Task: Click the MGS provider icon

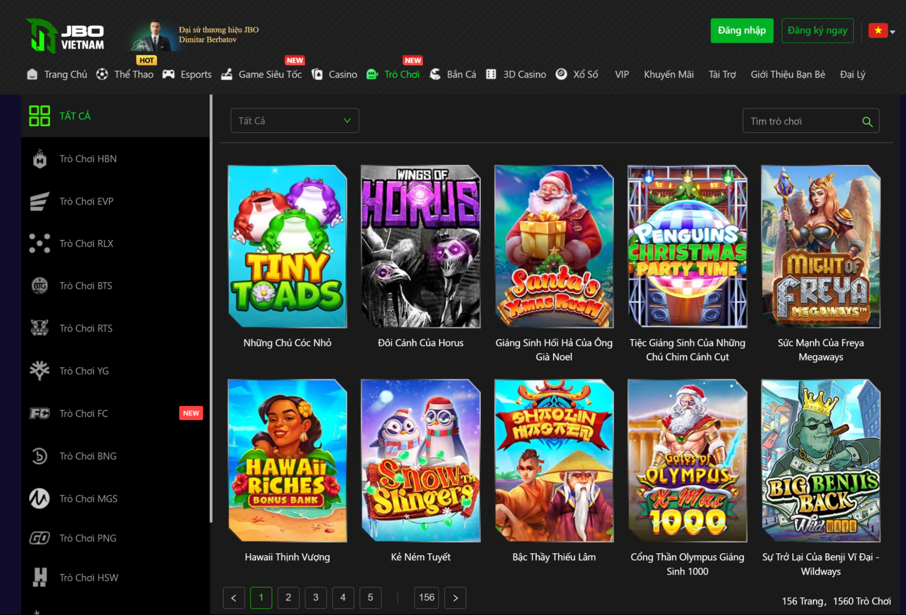Action: [39, 498]
